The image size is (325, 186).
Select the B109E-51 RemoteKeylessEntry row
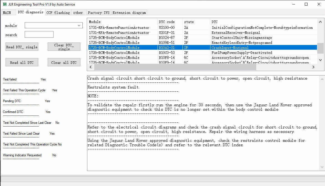202,42
